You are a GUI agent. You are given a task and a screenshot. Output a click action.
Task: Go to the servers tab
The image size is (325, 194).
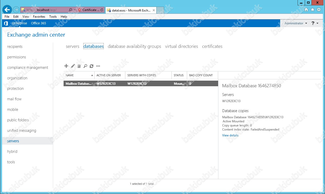tap(73, 46)
